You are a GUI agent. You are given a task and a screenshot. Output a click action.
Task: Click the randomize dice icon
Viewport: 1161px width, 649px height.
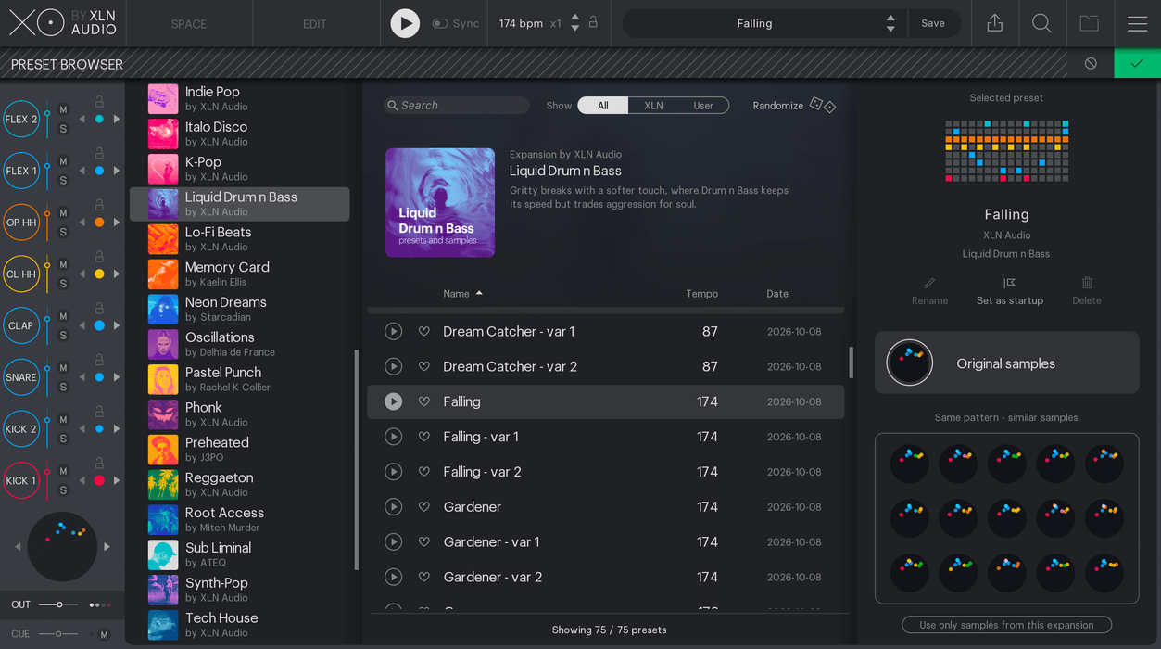click(823, 105)
